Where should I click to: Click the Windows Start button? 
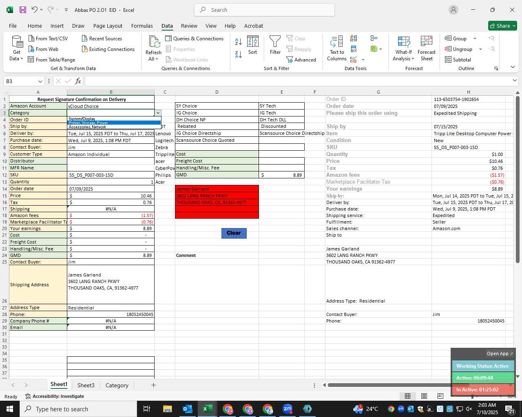(10, 409)
